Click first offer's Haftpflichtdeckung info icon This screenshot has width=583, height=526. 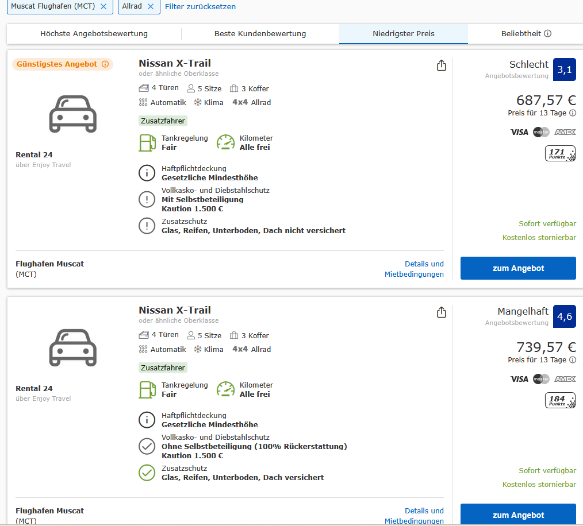147,173
